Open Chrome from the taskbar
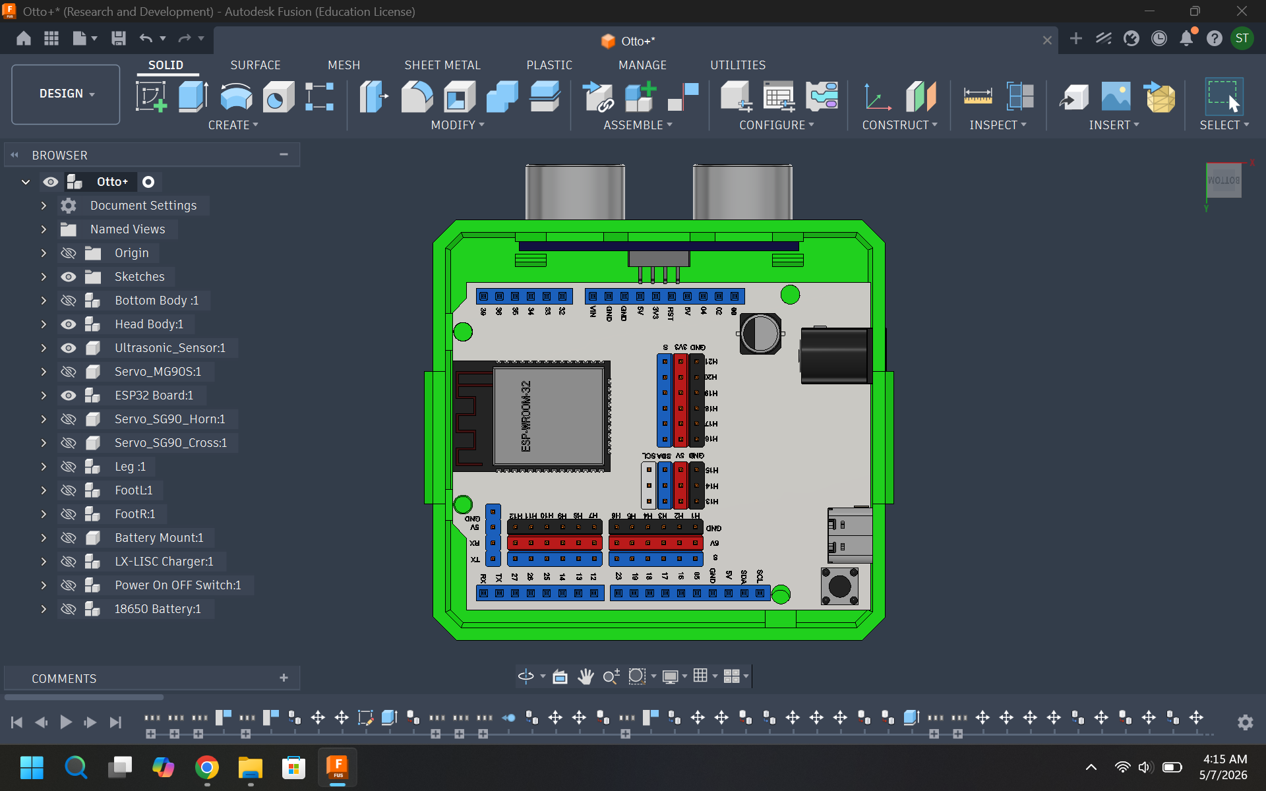This screenshot has height=791, width=1266. [x=207, y=768]
